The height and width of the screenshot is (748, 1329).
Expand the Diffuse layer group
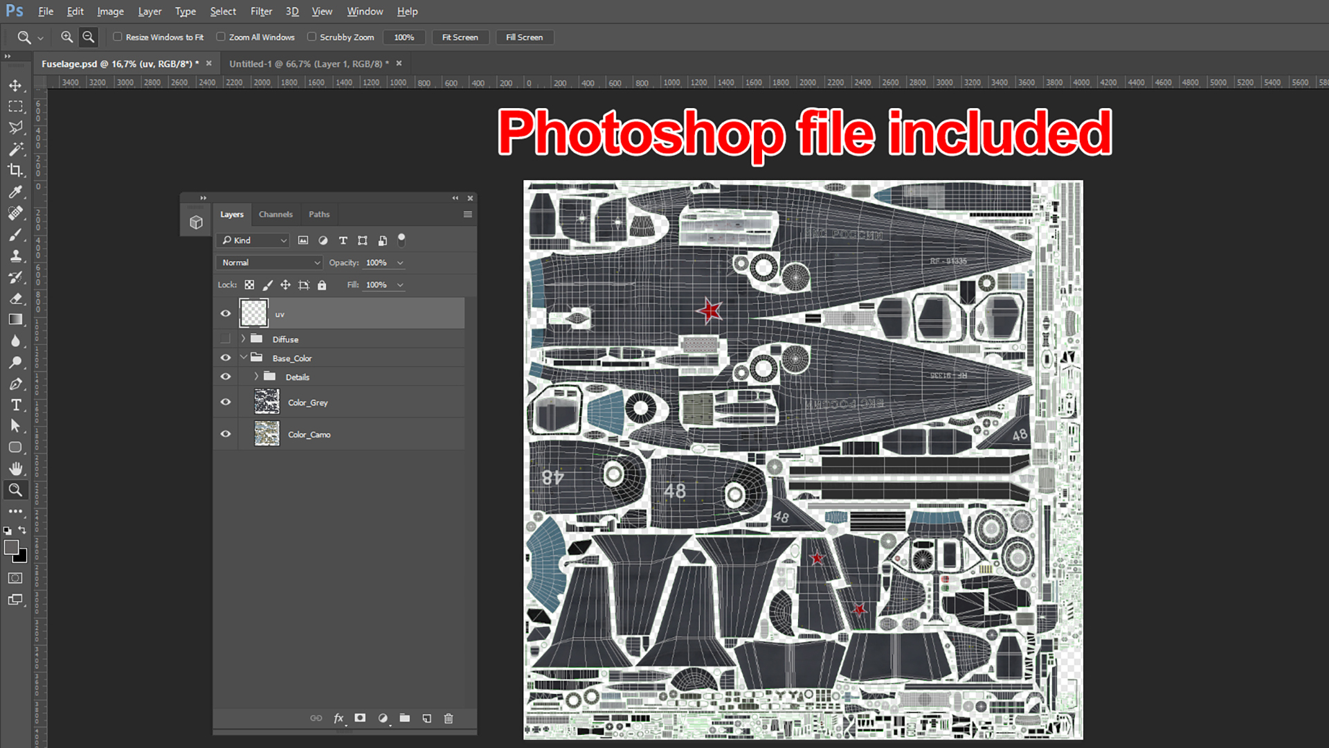click(243, 339)
